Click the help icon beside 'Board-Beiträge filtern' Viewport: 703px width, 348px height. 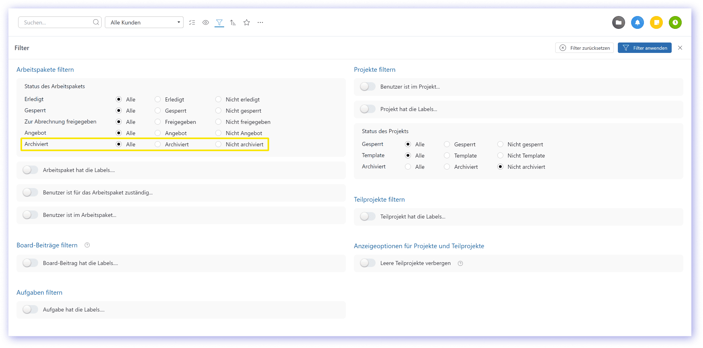pos(87,245)
